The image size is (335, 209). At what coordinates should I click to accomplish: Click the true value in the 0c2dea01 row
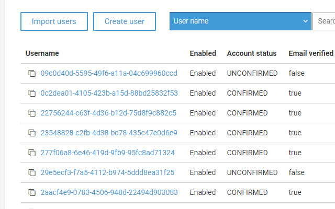pos(295,93)
